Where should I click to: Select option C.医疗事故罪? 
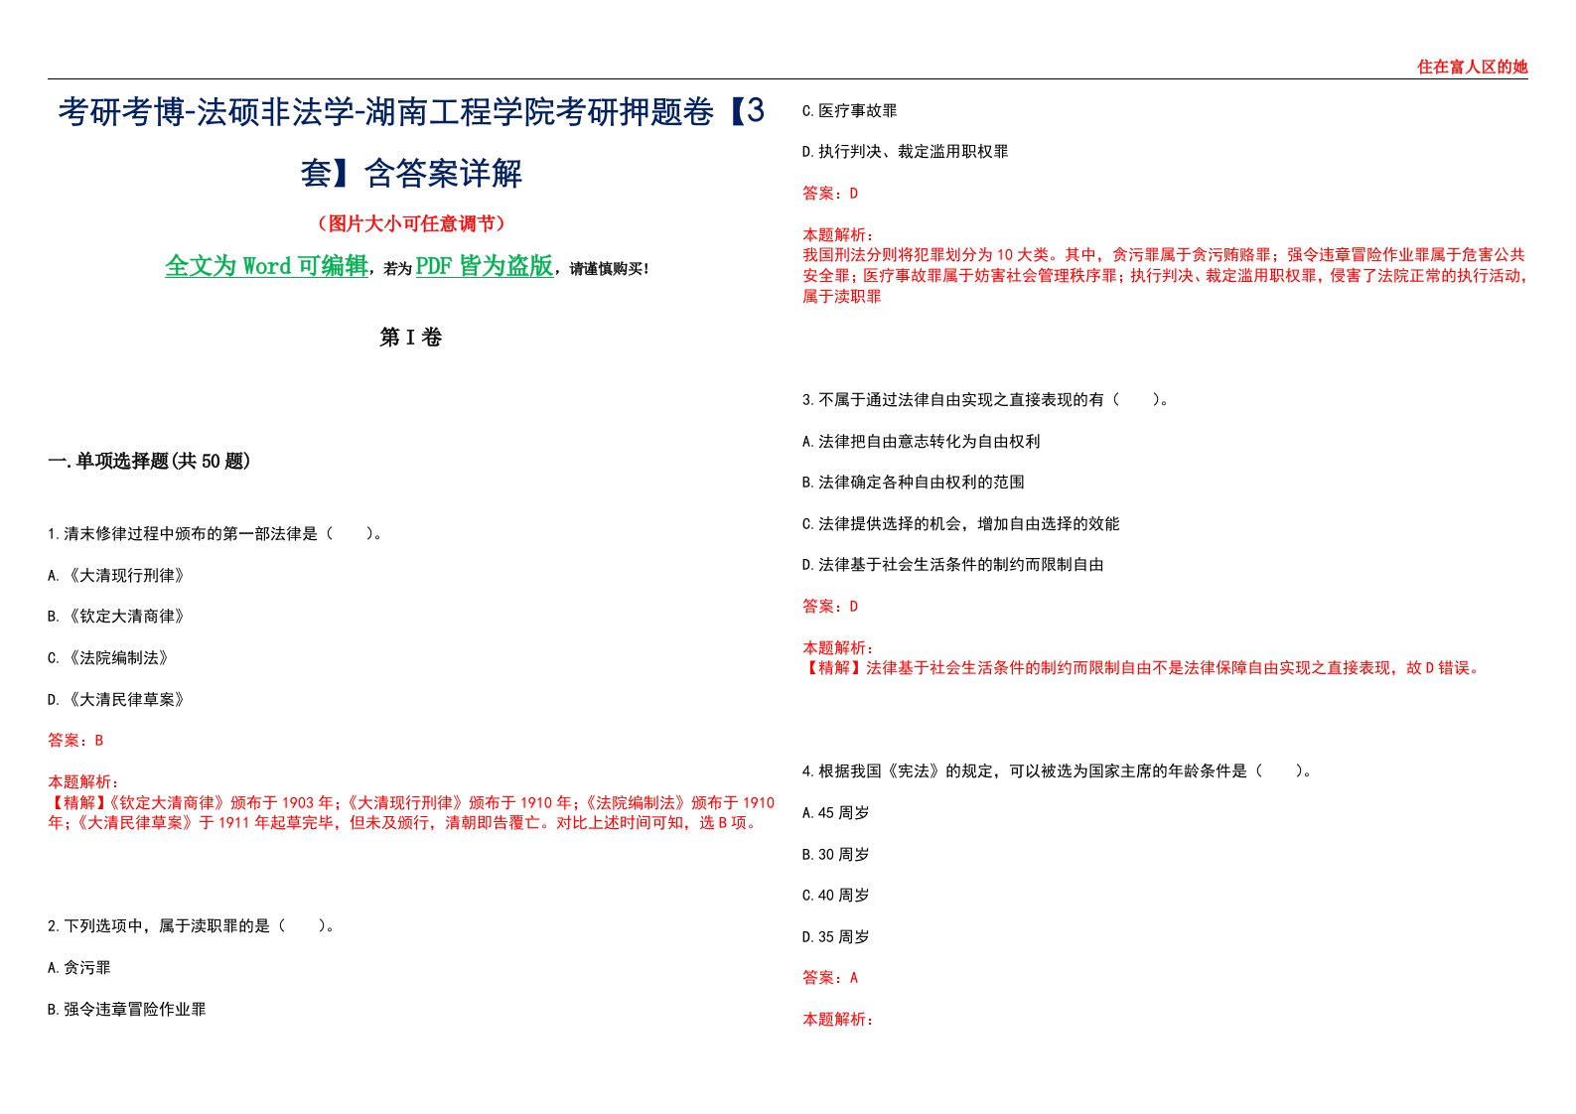[x=850, y=110]
